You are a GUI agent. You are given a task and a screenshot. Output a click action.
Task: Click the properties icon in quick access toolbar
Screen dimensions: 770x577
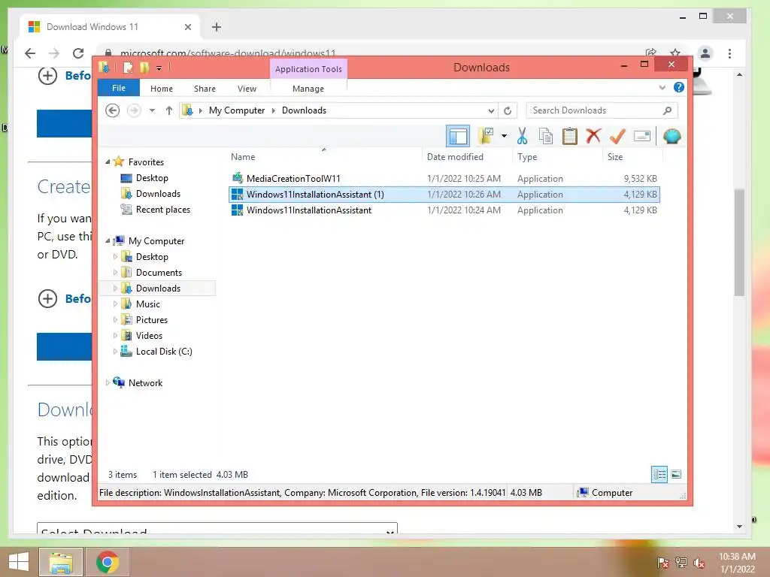(128, 67)
